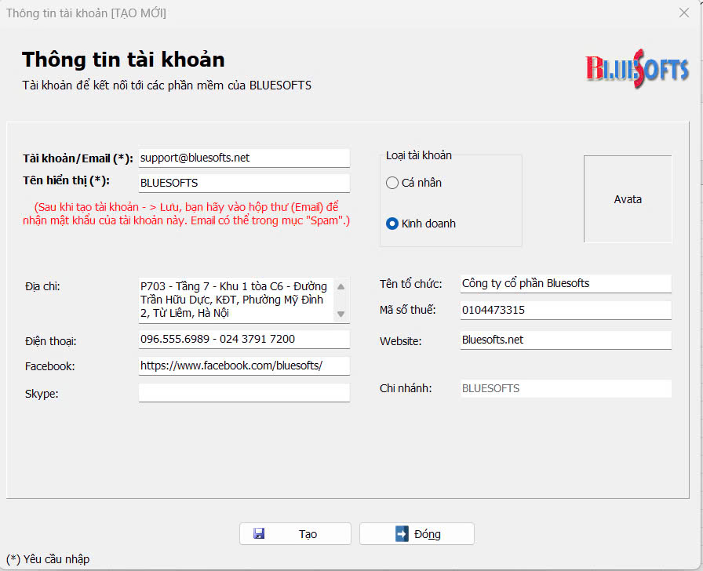Image resolution: width=703 pixels, height=571 pixels.
Task: Click the Website label
Action: (x=400, y=341)
